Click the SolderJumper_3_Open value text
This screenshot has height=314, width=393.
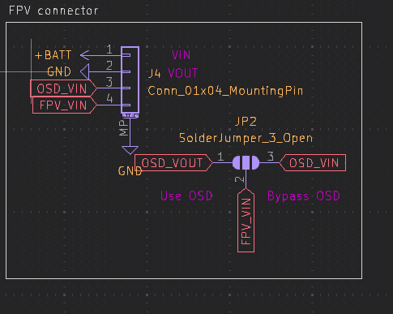(246, 138)
